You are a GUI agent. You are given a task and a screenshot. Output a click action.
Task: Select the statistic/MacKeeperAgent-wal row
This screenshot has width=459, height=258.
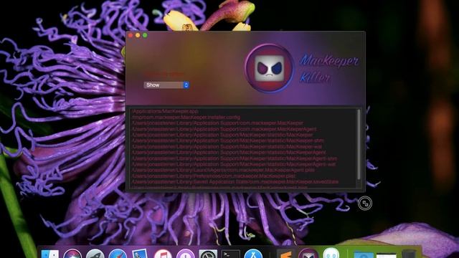click(x=233, y=164)
